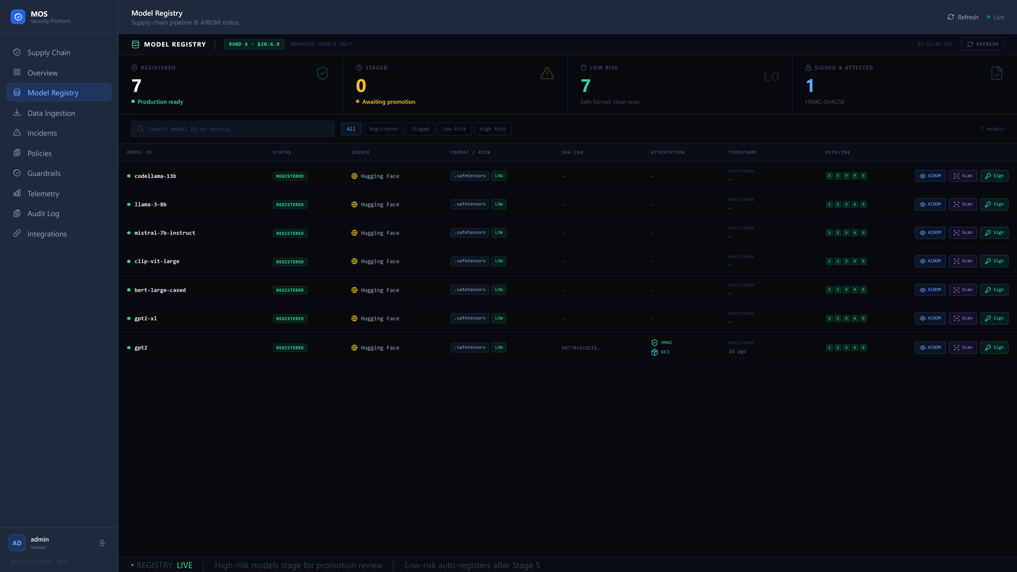1017x572 pixels.
Task: Filter models by Low Risk
Action: (x=454, y=129)
